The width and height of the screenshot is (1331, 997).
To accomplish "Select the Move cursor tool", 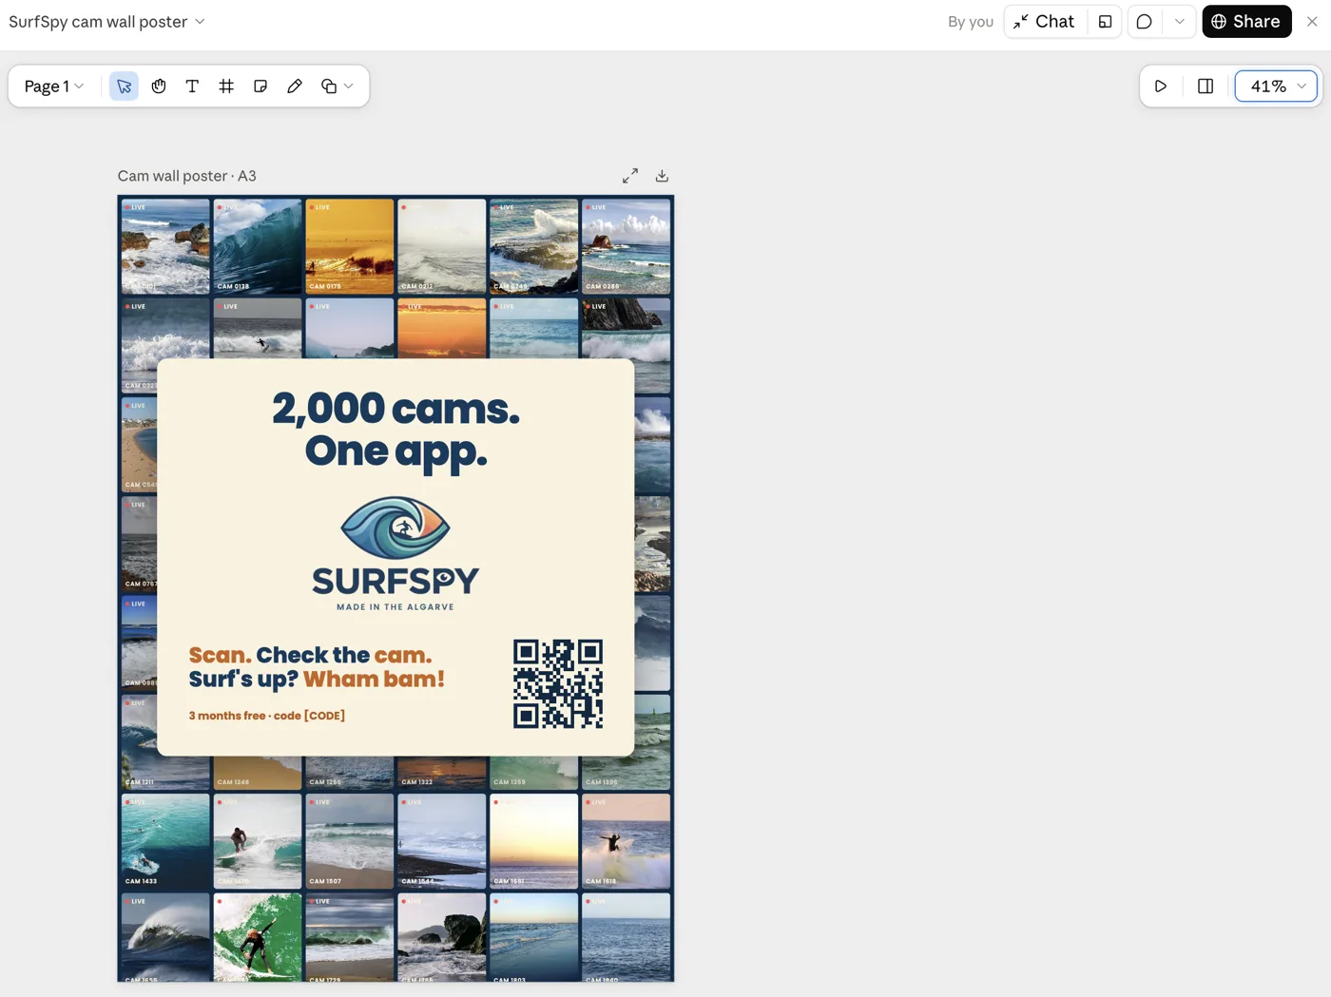I will tap(124, 86).
